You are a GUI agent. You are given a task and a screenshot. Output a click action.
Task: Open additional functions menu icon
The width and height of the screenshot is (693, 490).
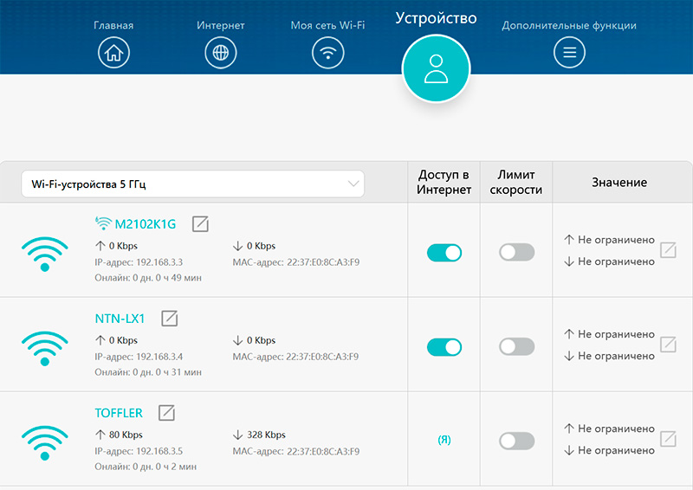(569, 53)
